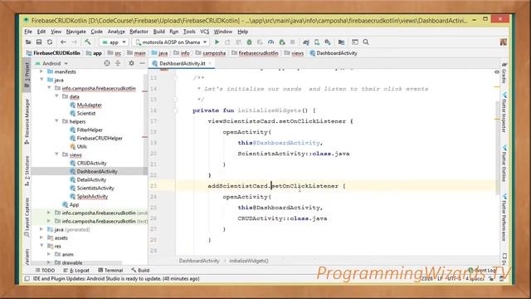531x299 pixels.
Task: Expand the assets folder
Action: 41,238
